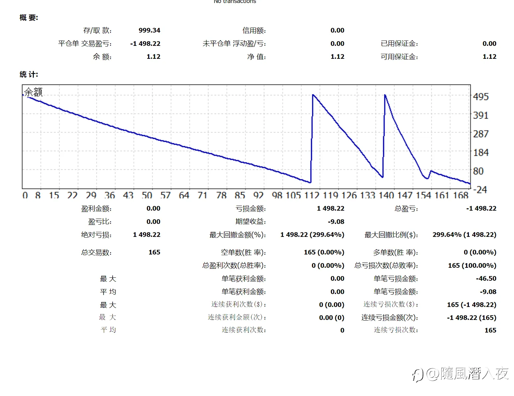Viewport: 514px width, 396px height.
Task: Select the expected payoff value -9.08
Action: pos(336,222)
